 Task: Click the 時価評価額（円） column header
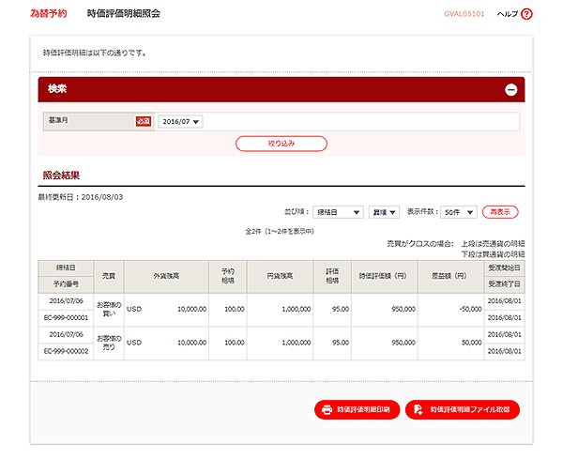click(x=384, y=276)
